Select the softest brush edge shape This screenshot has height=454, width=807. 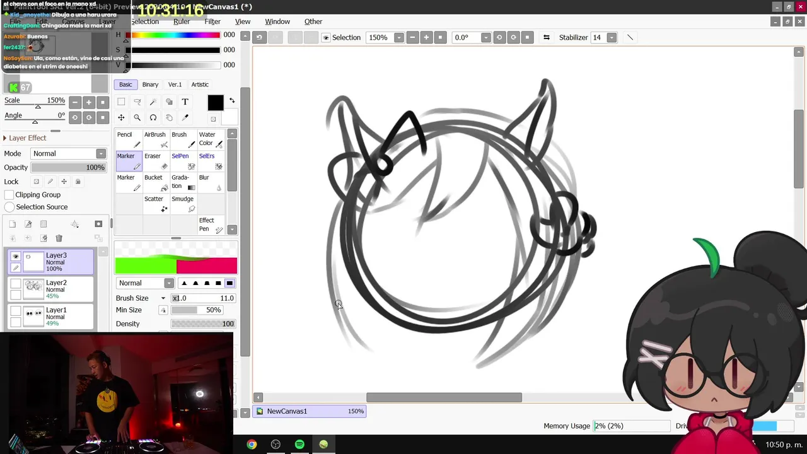184,283
